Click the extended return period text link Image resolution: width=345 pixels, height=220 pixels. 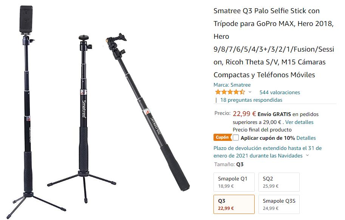pos(268,152)
